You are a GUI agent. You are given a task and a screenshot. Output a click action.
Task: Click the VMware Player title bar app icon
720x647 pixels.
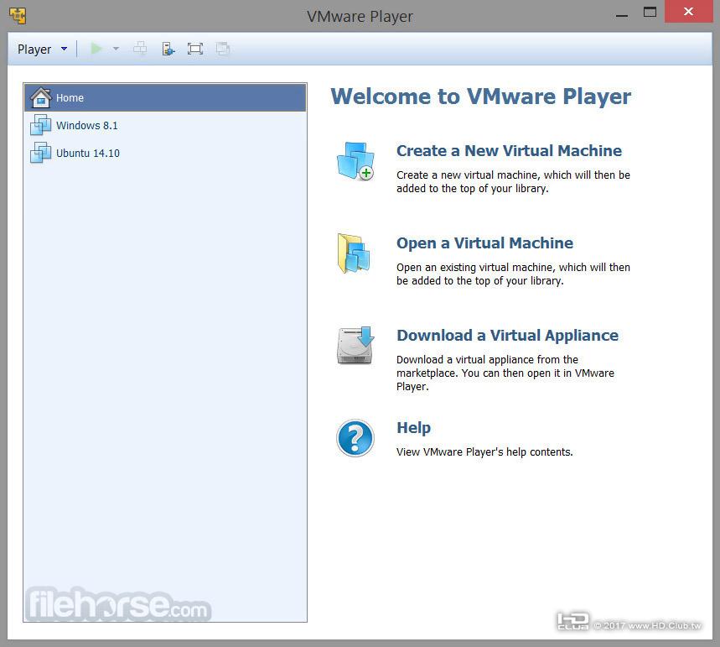click(18, 16)
